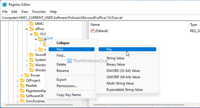
Task: Select the 16.0 key label
Action: pyautogui.click(x=43, y=34)
